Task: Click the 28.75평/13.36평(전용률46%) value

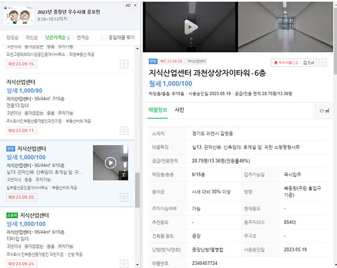Action: (x=221, y=161)
